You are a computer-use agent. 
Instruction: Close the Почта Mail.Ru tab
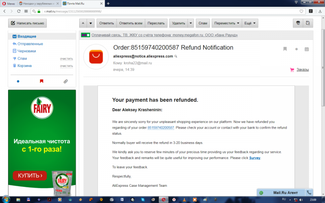[101, 4]
